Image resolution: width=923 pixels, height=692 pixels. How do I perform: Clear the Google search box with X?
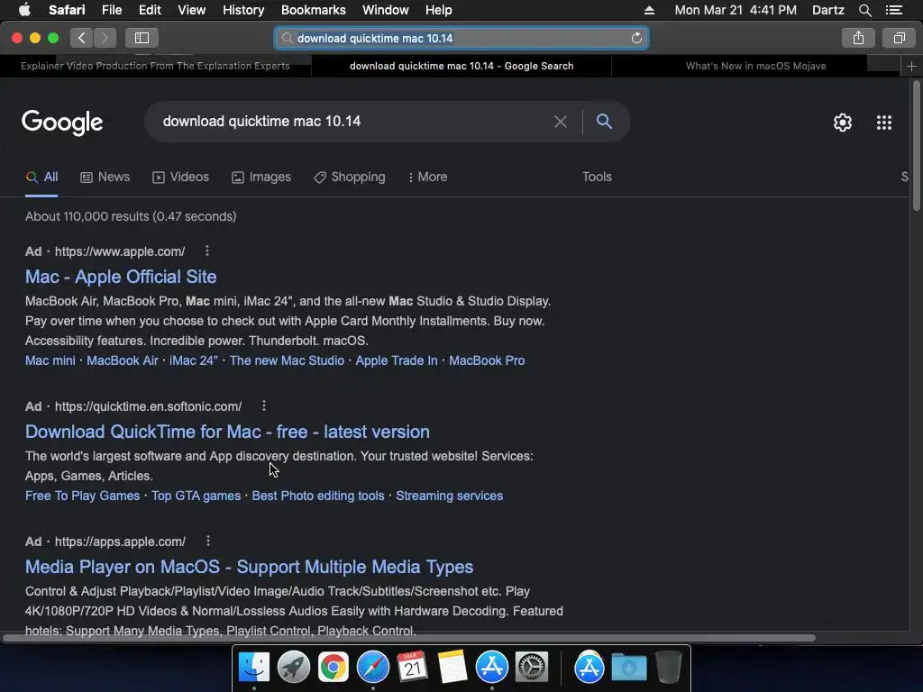point(561,122)
